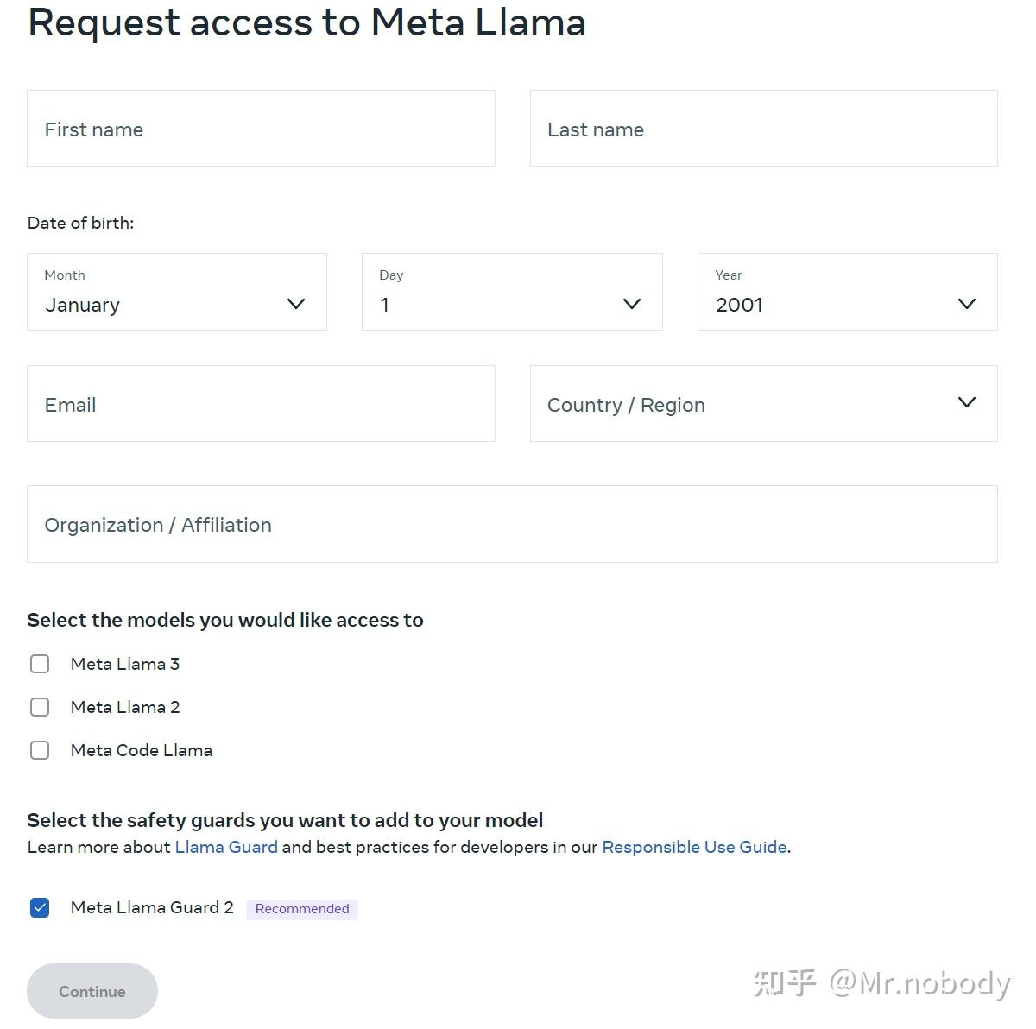Click the Organization / Affiliation field
The height and width of the screenshot is (1029, 1036).
point(513,524)
